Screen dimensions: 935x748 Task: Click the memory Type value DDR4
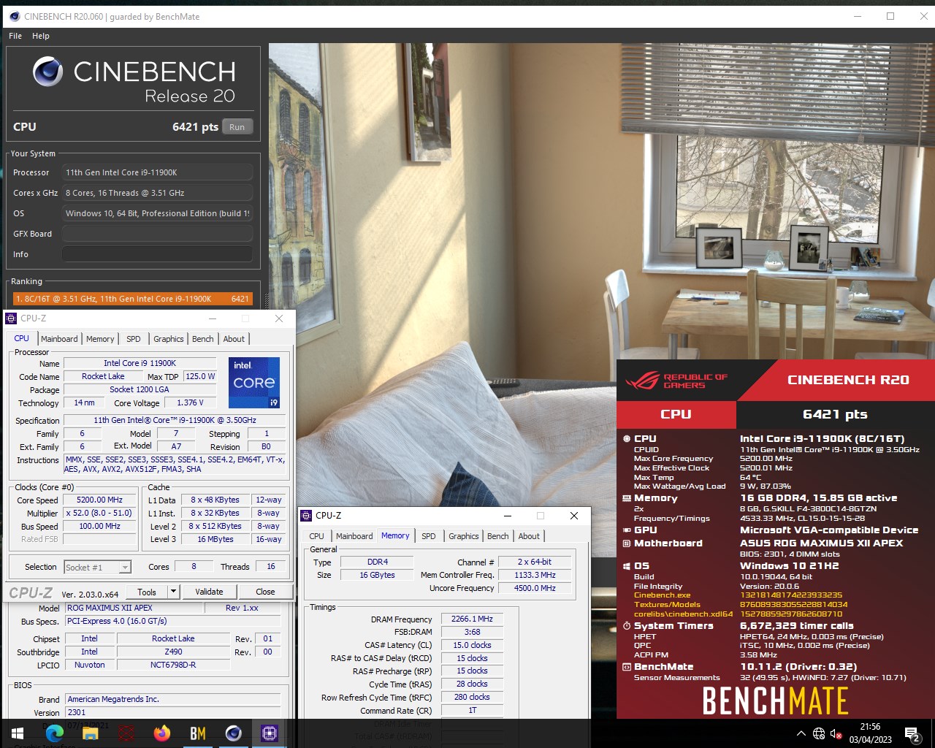click(378, 562)
